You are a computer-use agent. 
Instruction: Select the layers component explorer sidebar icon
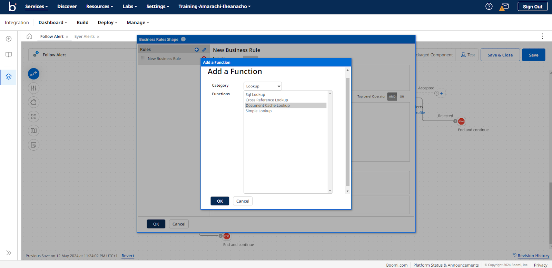point(9,77)
